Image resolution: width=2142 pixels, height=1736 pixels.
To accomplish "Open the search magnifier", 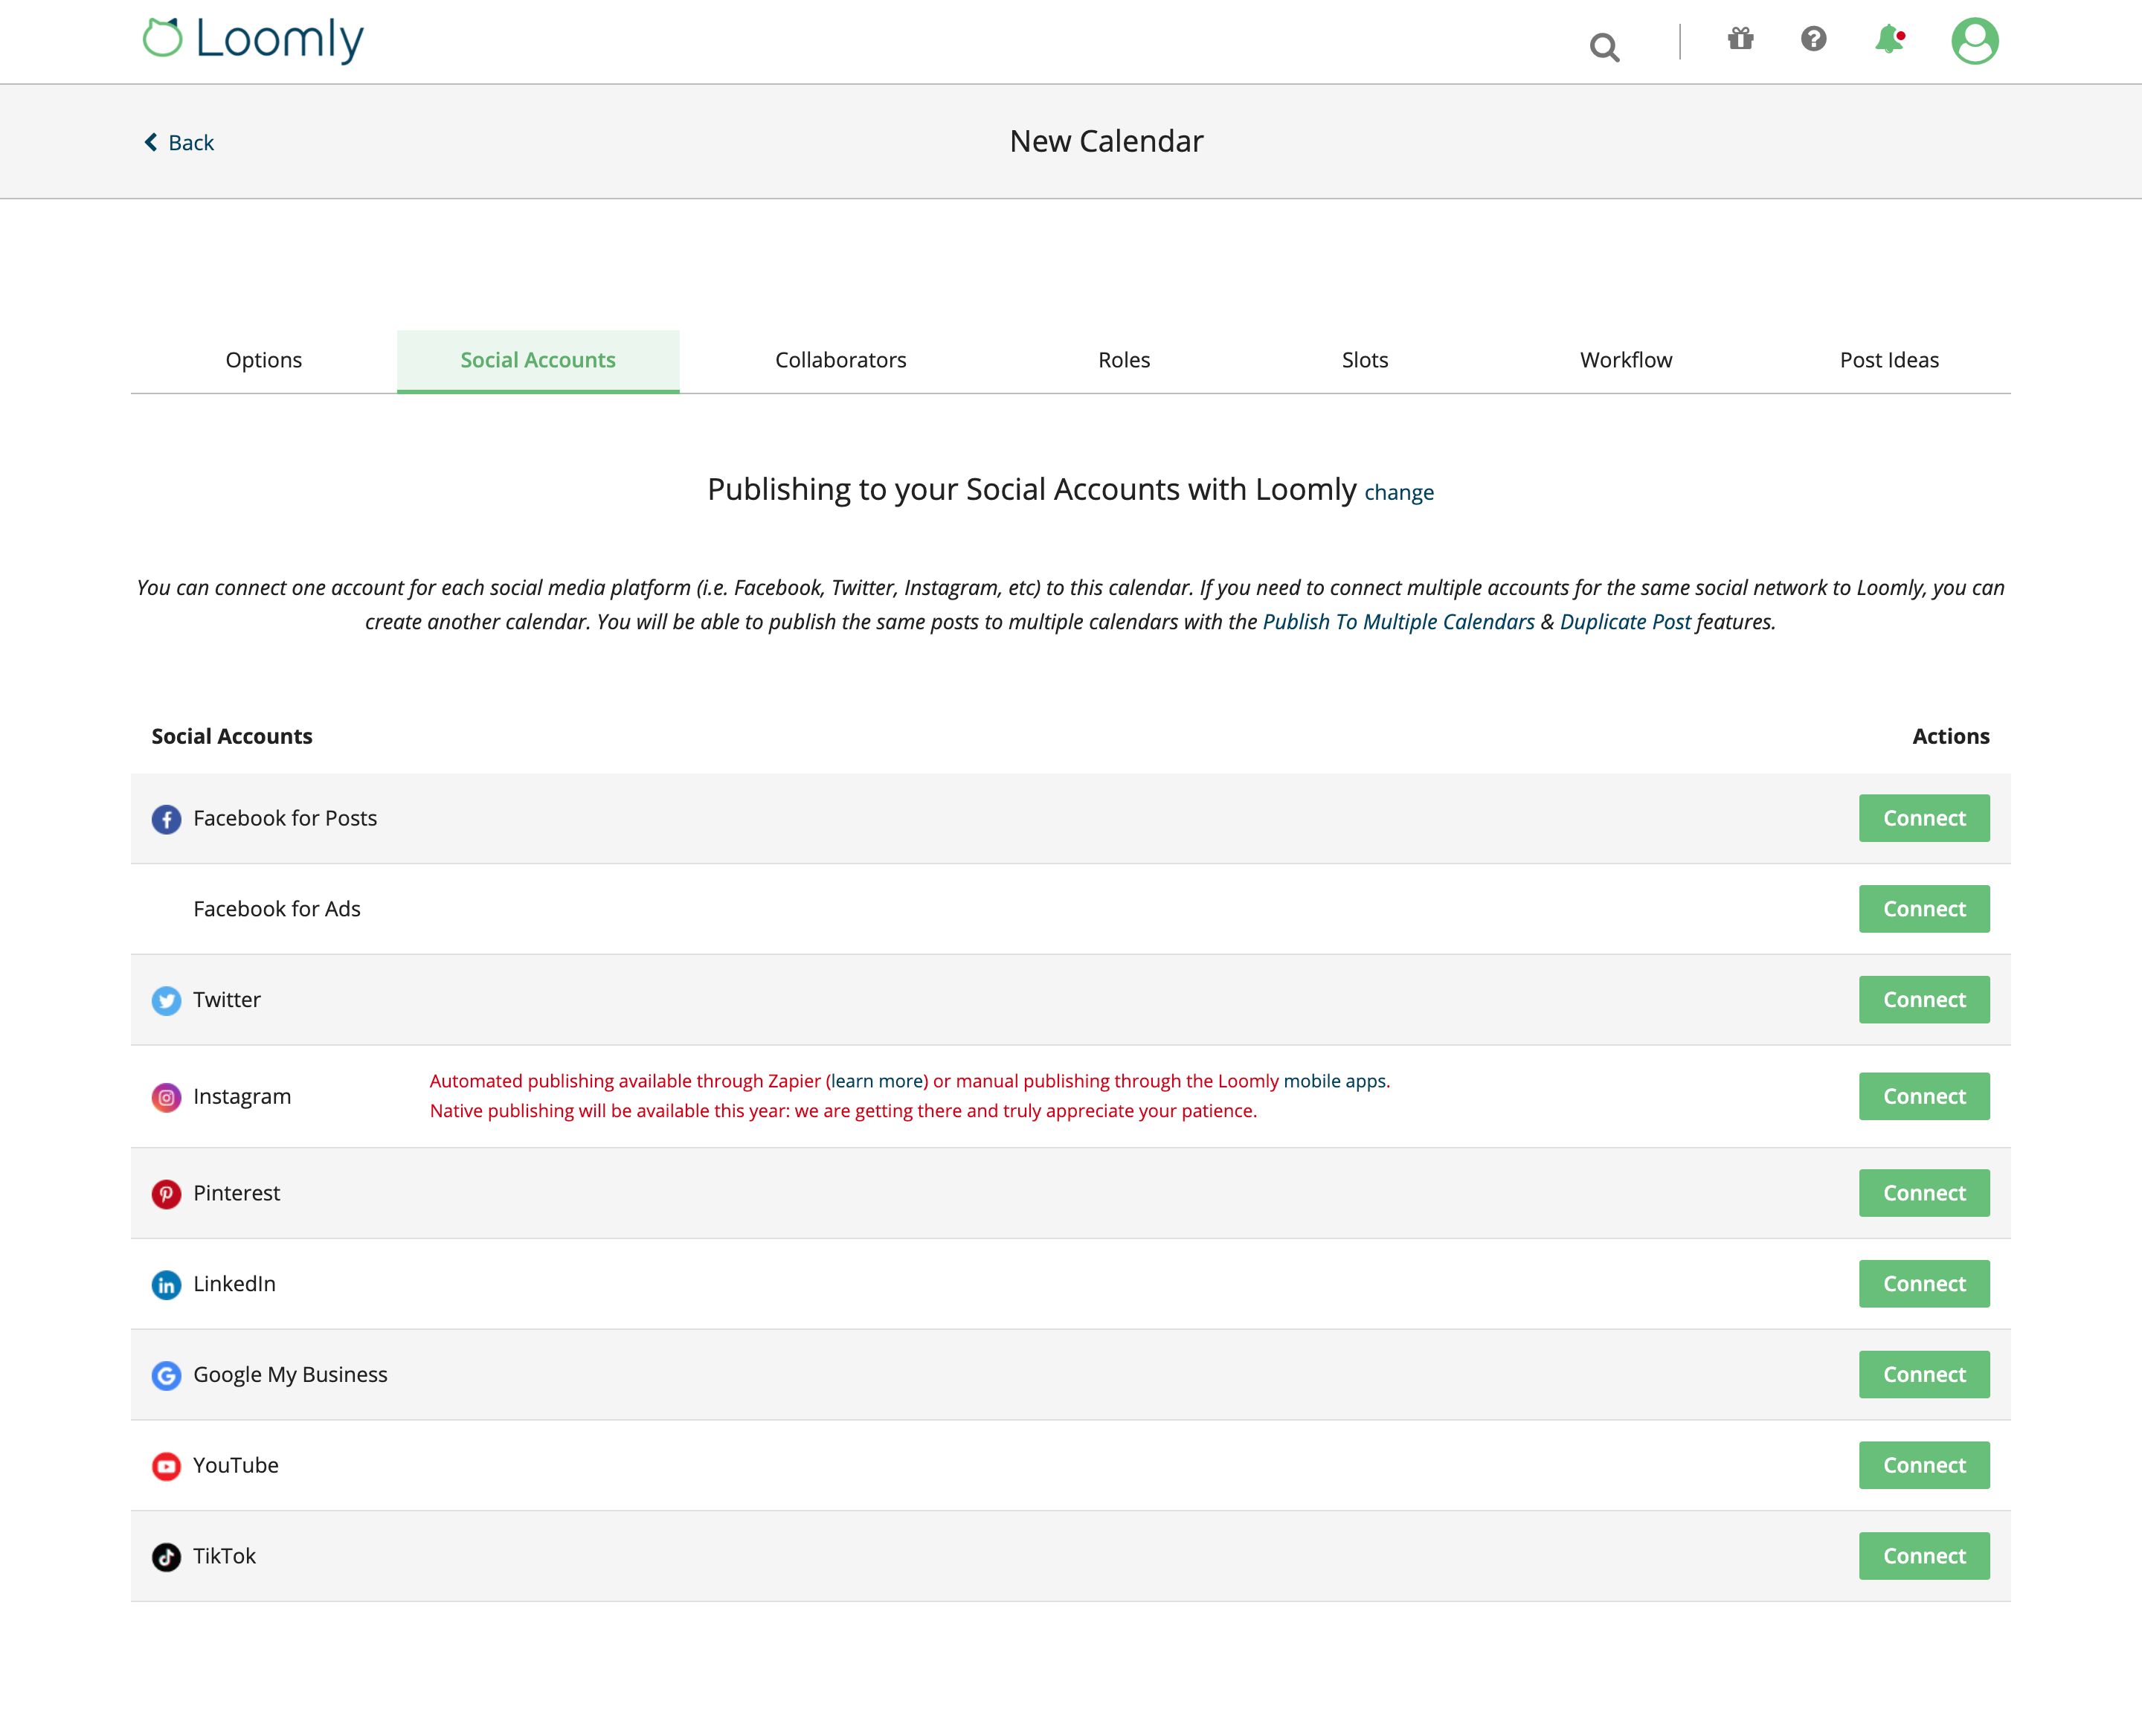I will [1604, 45].
